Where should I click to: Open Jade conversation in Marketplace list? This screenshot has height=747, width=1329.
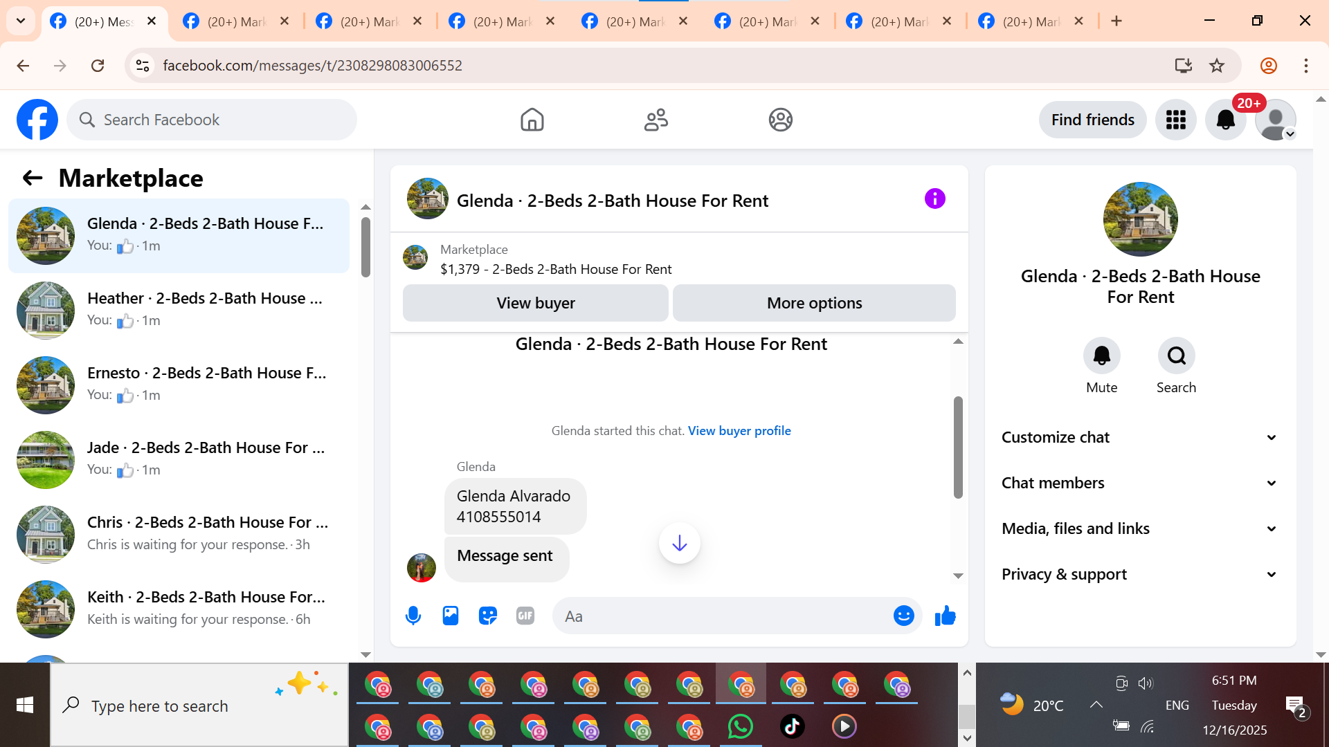179,460
